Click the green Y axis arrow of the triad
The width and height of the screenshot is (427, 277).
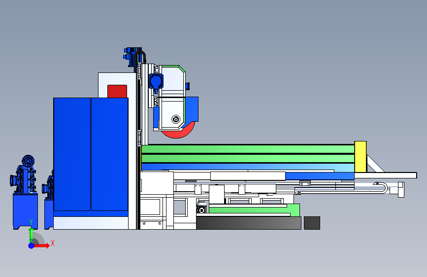pyautogui.click(x=31, y=235)
